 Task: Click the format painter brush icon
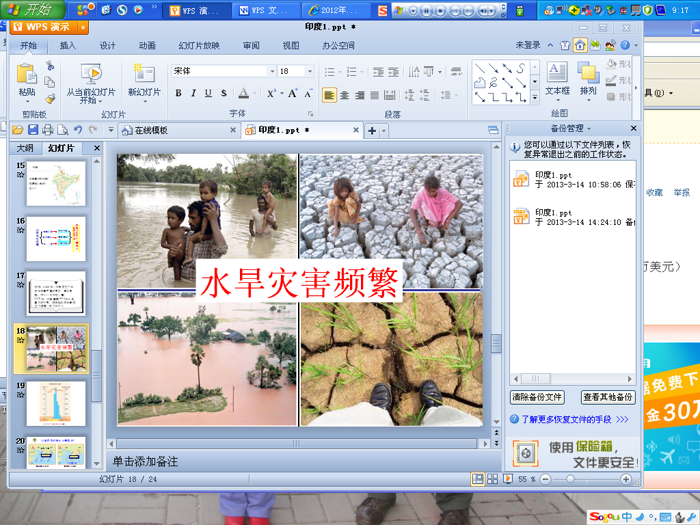click(x=50, y=98)
